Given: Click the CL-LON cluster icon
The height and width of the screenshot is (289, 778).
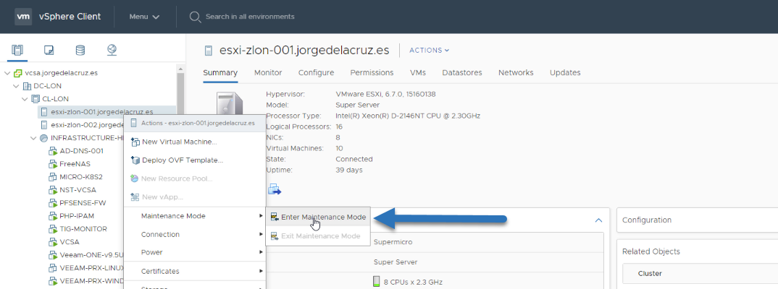Looking at the screenshot, I should pos(35,98).
